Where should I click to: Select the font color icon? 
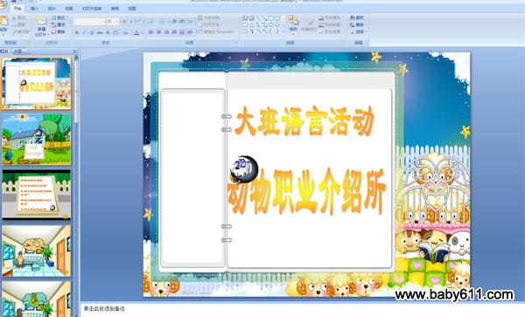tap(136, 32)
